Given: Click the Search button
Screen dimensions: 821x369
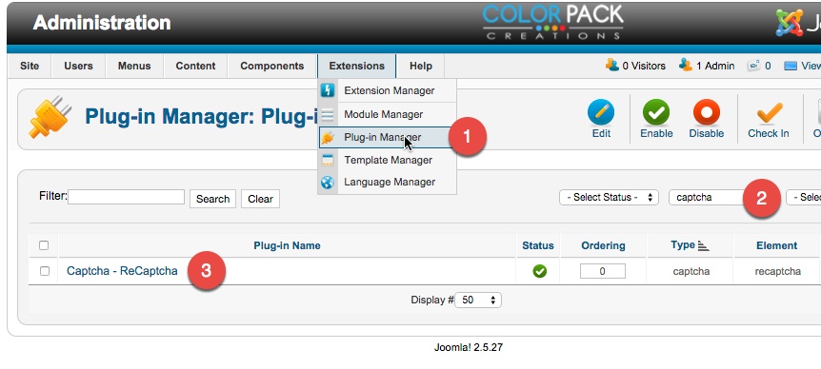Looking at the screenshot, I should 212,199.
